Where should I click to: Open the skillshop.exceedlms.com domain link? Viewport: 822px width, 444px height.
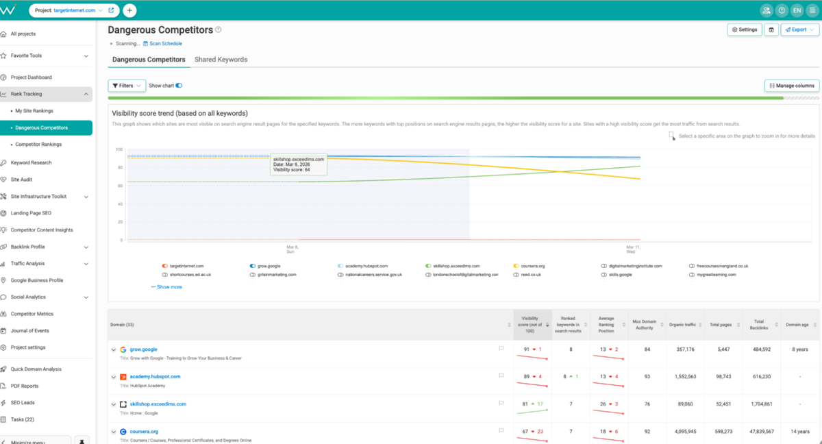[158, 404]
